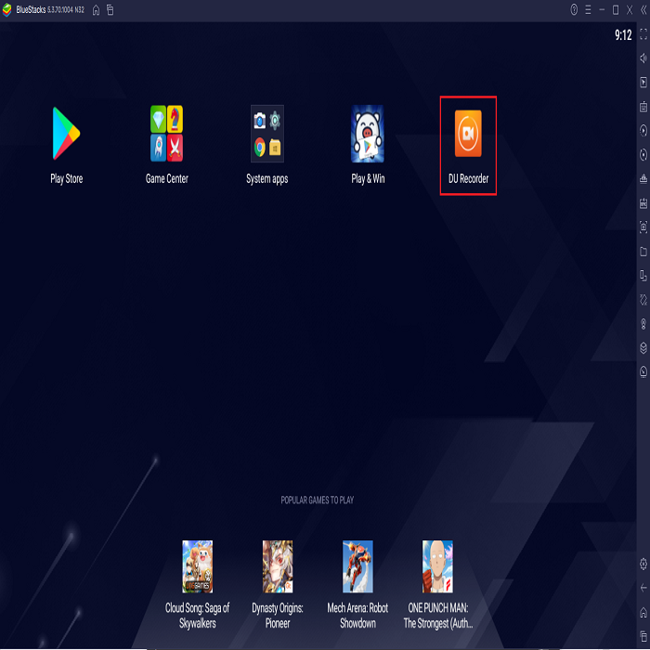
Task: Click the Install APK sidebar icon
Action: 643,202
